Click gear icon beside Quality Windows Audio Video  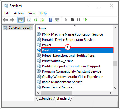[x=39, y=76]
